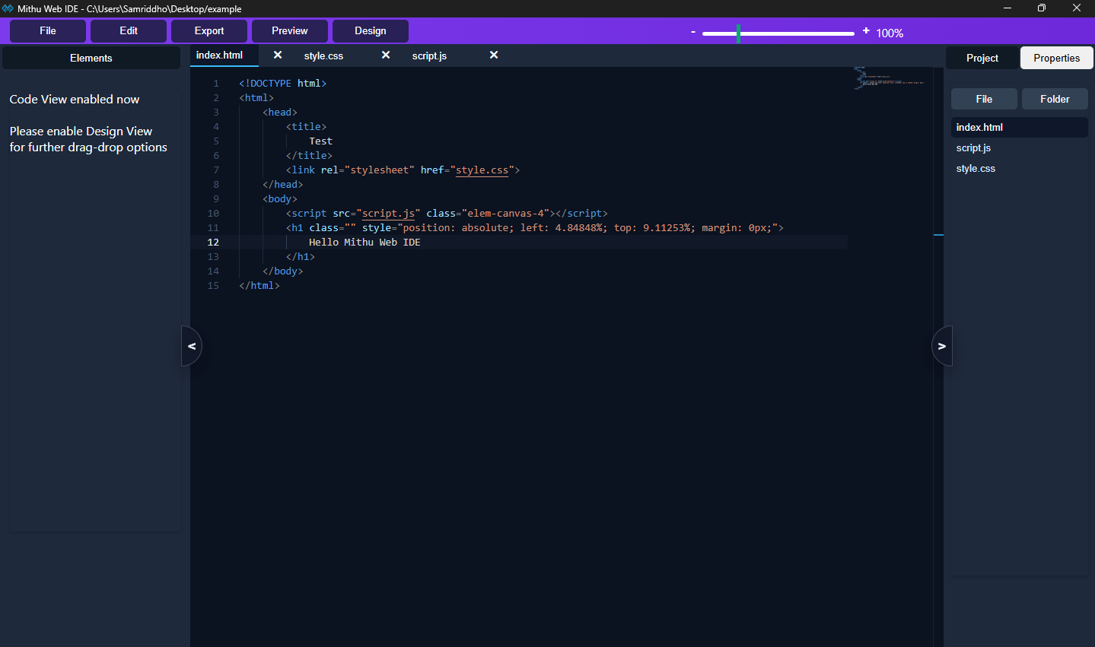Click the script.js link in code
This screenshot has width=1095, height=647.
(388, 214)
